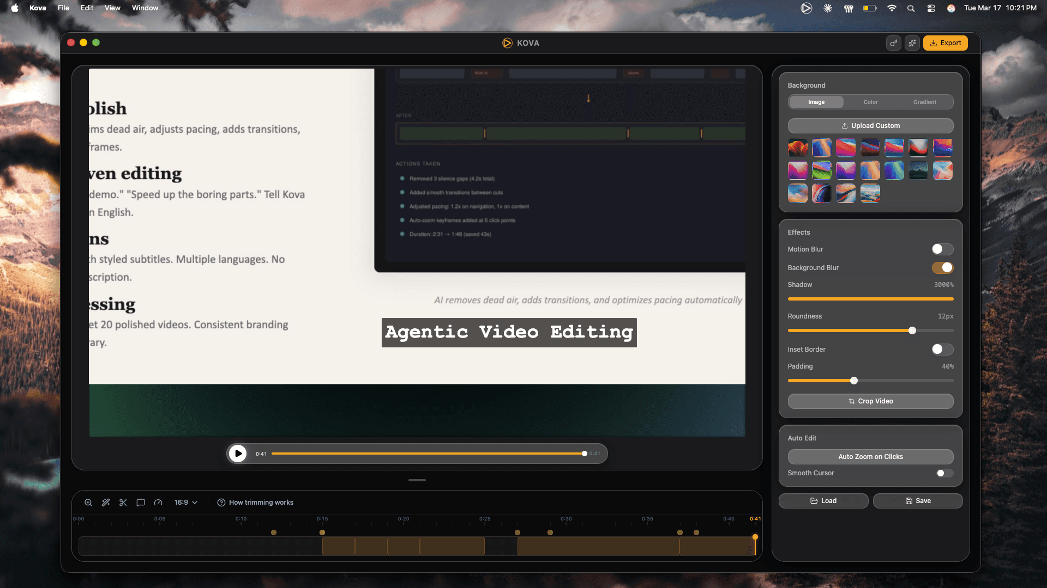Viewport: 1047px width, 588px height.
Task: Open the 16:9 aspect ratio dropdown
Action: coord(185,502)
